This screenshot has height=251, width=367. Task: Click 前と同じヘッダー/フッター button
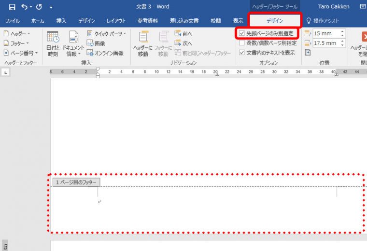(203, 53)
